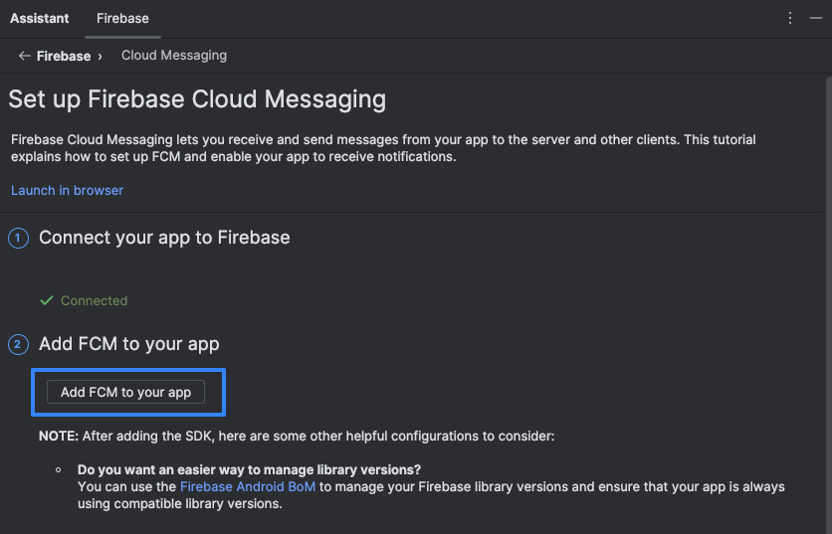832x534 pixels.
Task: Click the vertical scrollbar on the right
Action: (x=828, y=305)
